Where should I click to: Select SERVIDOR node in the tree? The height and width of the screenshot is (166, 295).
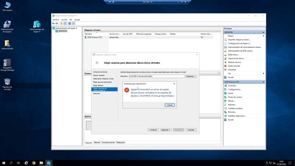[61, 31]
